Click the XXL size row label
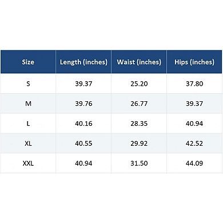This screenshot has height=223, width=223. point(28,164)
